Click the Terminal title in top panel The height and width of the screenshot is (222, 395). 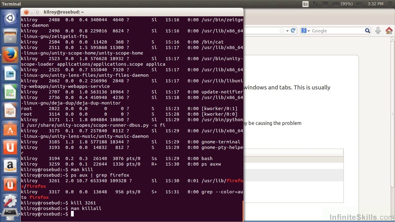pyautogui.click(x=11, y=4)
